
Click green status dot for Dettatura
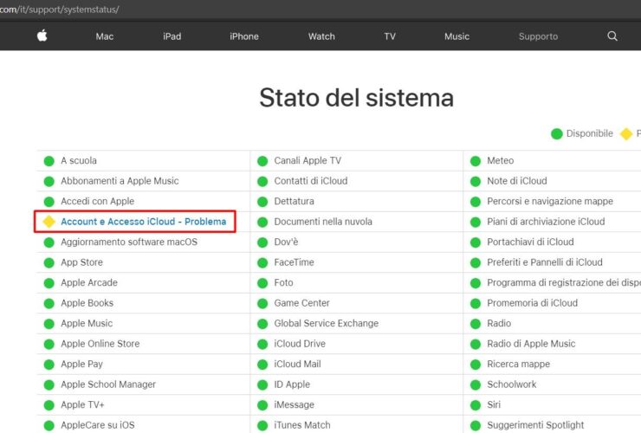(262, 202)
